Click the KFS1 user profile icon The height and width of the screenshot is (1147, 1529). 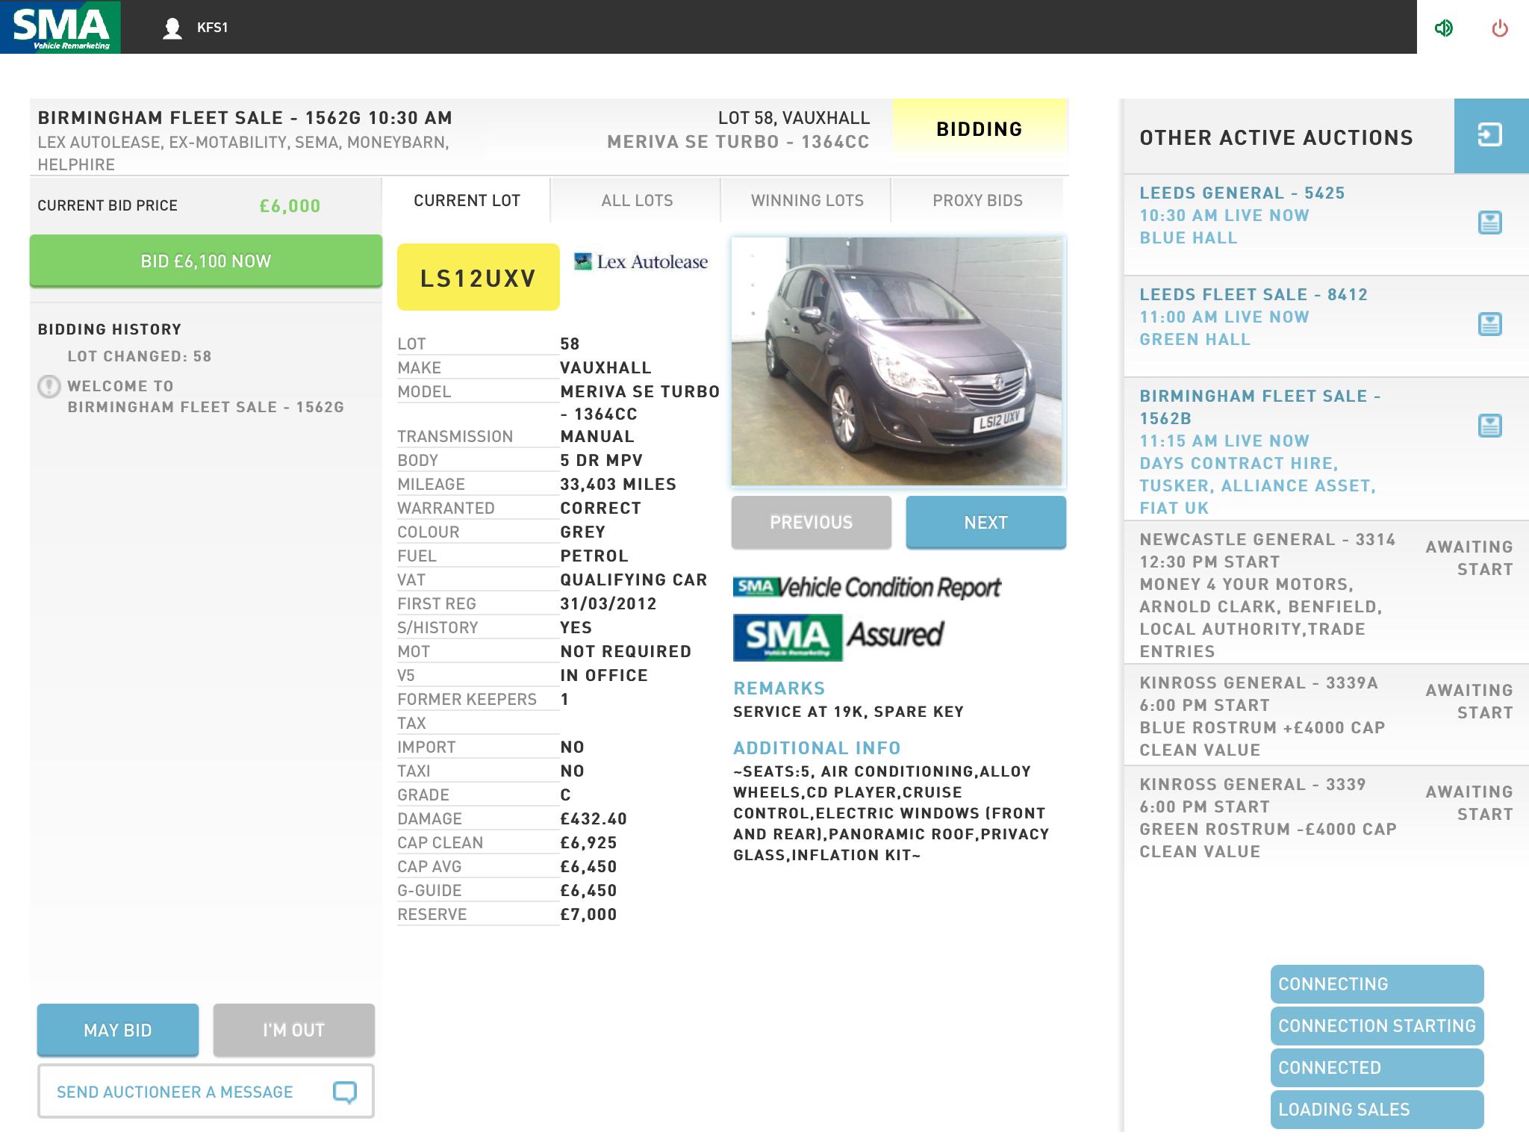click(172, 28)
